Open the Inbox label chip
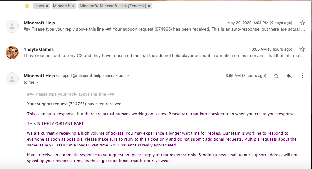Viewport: 312px width, 169px height. (39, 6)
